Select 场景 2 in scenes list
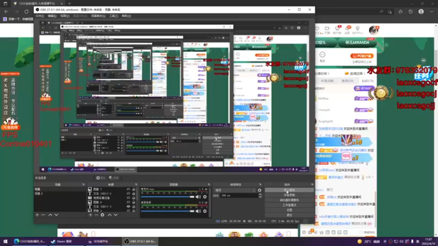438x246 pixels. pos(60,194)
